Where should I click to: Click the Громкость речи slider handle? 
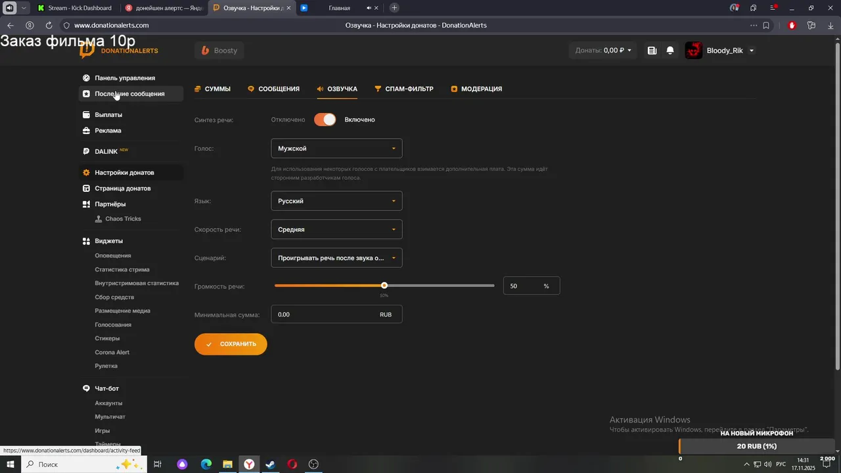tap(384, 286)
